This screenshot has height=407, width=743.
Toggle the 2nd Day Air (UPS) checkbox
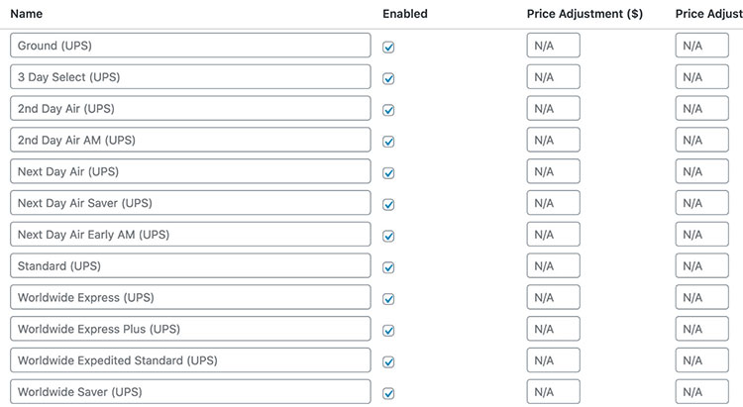click(388, 110)
